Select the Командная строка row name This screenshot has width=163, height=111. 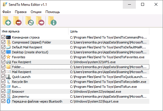(x=26, y=37)
